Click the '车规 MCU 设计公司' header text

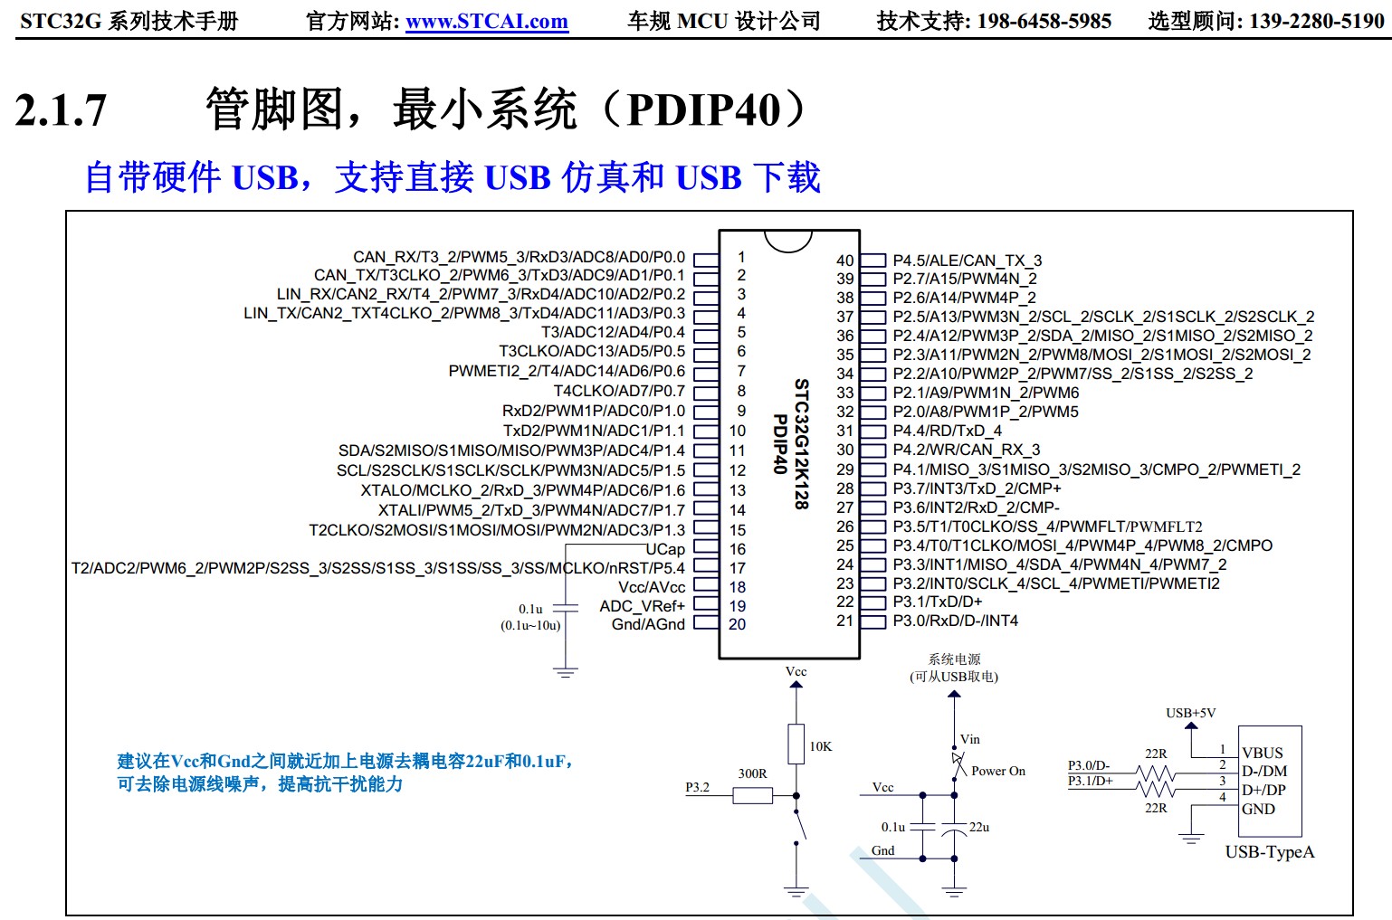pos(723,21)
